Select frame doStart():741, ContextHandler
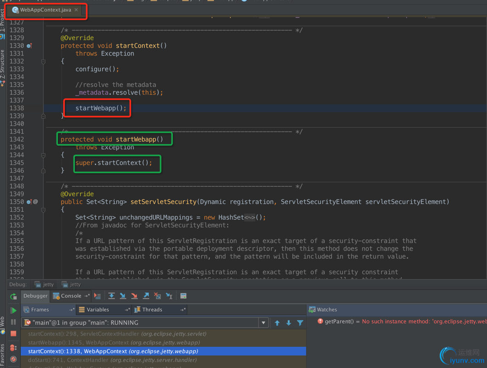 163,360
